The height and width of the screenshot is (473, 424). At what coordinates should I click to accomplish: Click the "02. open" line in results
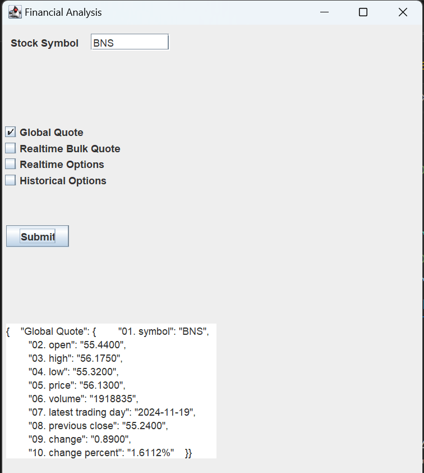(77, 345)
